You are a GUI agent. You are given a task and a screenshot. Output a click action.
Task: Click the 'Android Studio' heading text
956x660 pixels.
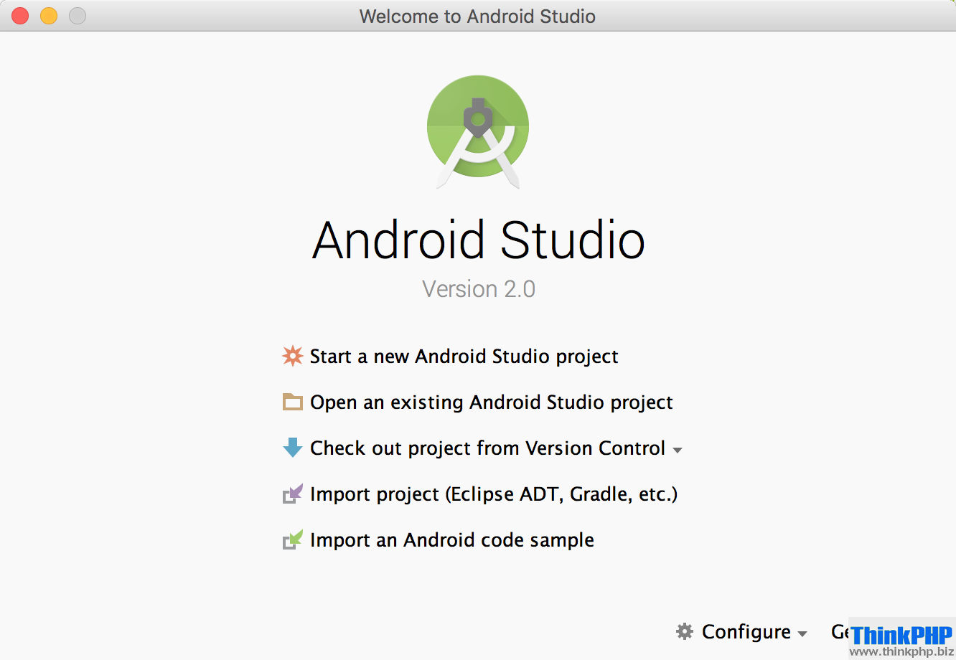click(x=479, y=240)
